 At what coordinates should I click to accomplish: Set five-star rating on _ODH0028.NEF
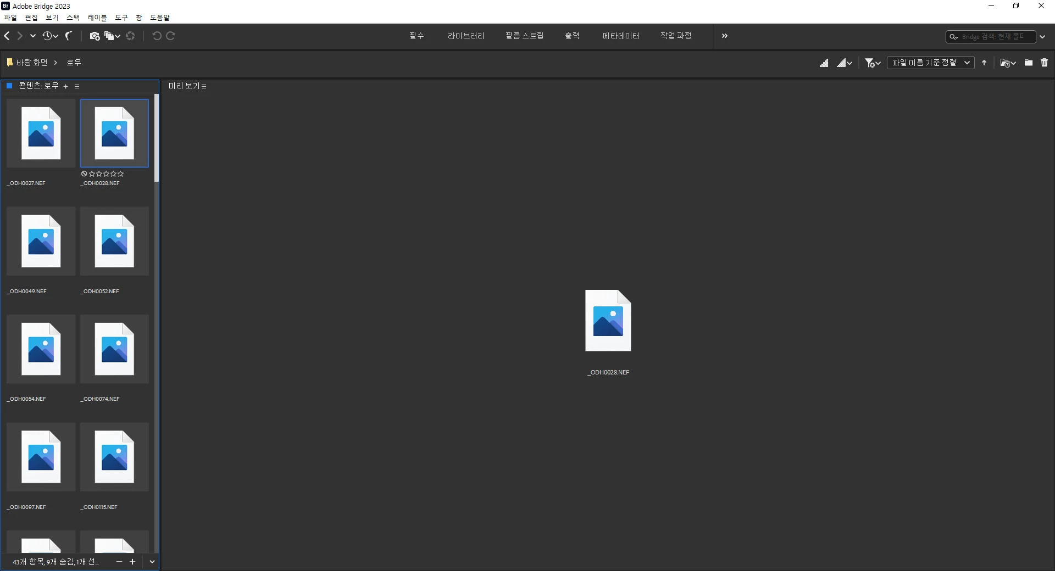coord(120,173)
